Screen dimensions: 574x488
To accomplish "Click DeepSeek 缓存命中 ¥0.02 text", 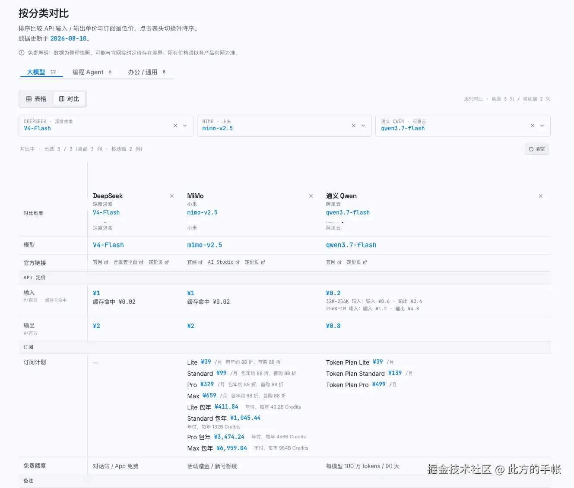I will pyautogui.click(x=114, y=302).
